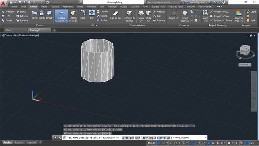Switch to the Start file tab
259x146 pixels.
(8, 30)
